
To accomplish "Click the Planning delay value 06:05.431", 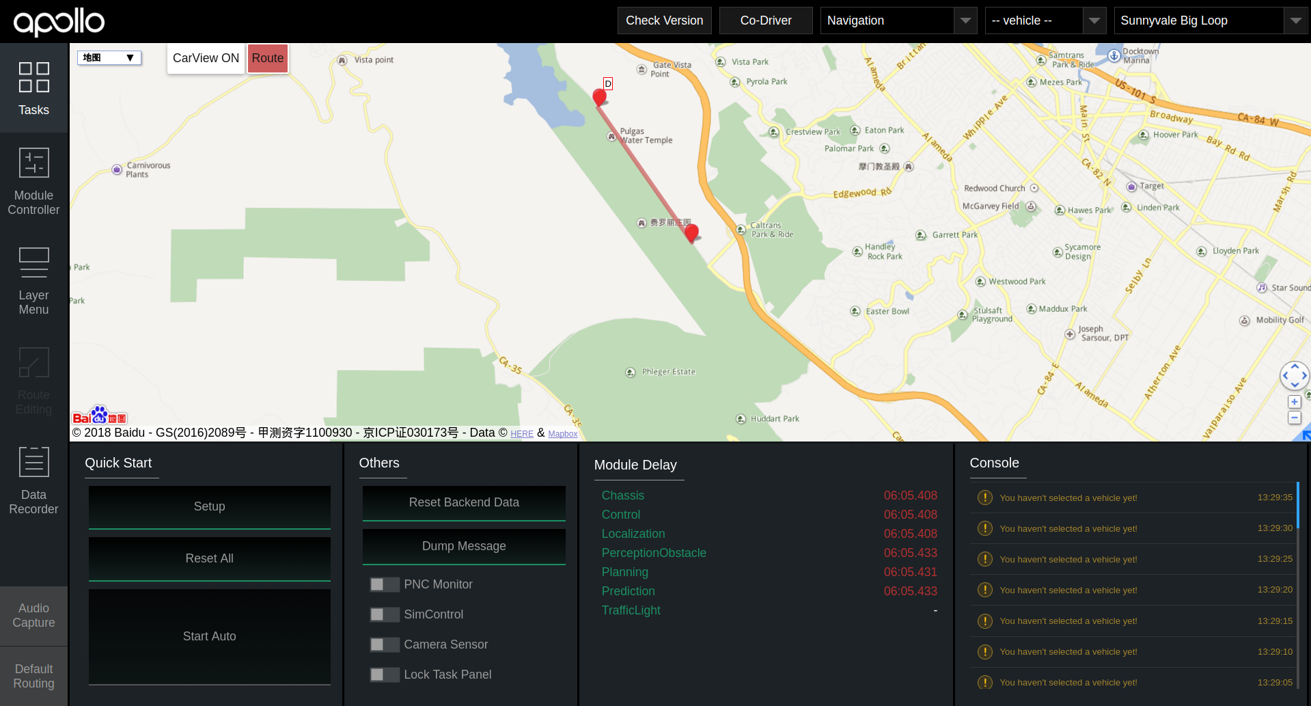I will click(x=910, y=572).
